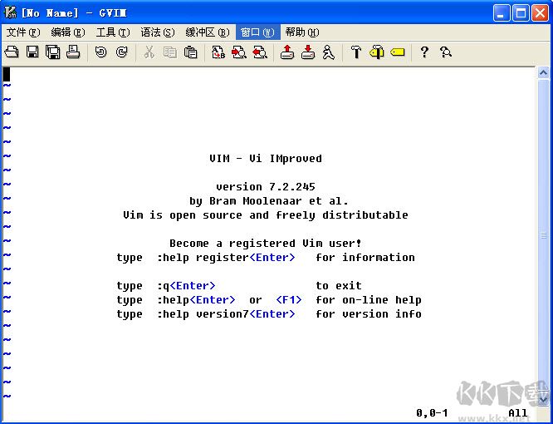Click the Search help icon
Image resolution: width=553 pixels, height=424 pixels.
pyautogui.click(x=446, y=52)
